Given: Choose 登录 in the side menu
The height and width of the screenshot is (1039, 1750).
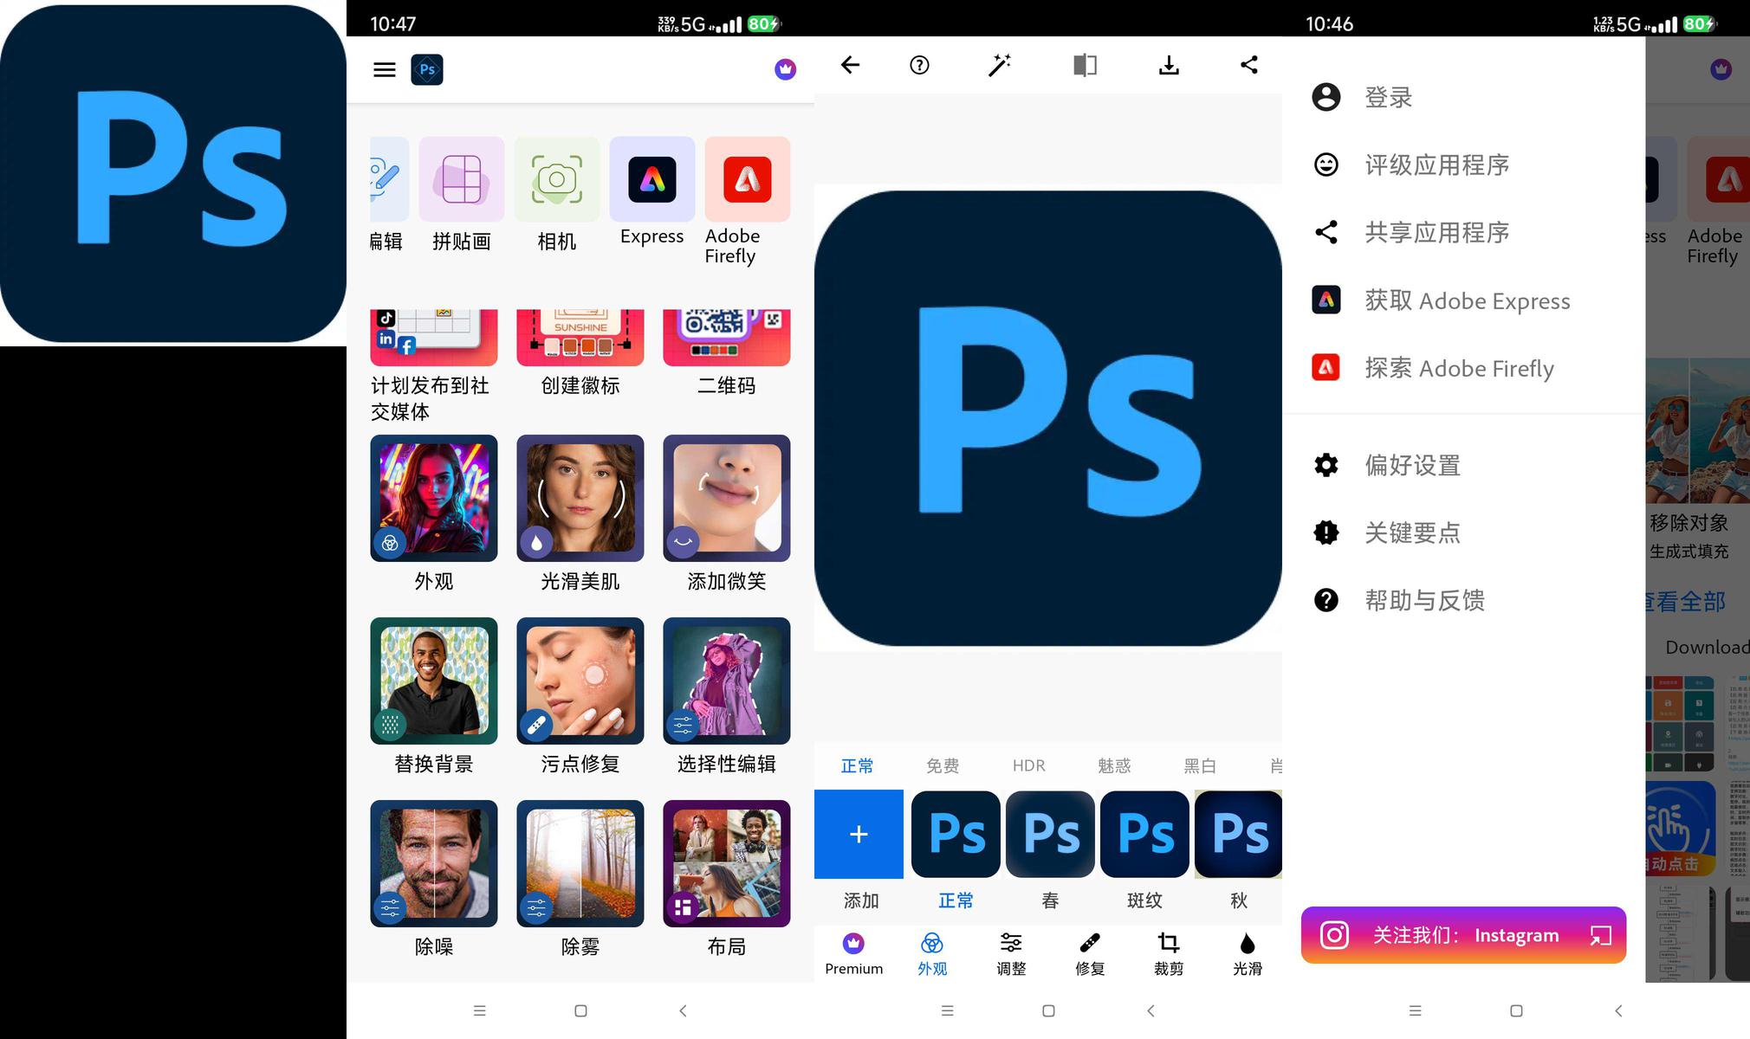Looking at the screenshot, I should [1464, 97].
